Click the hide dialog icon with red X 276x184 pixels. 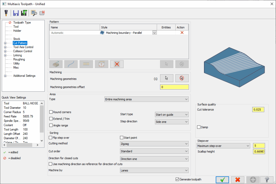[42, 13]
